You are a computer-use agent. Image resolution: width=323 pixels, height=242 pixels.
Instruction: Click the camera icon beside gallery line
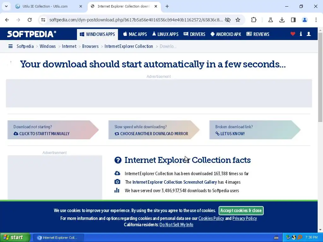[117, 182]
